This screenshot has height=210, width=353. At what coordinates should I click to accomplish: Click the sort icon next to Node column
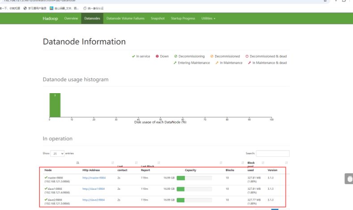pos(78,163)
